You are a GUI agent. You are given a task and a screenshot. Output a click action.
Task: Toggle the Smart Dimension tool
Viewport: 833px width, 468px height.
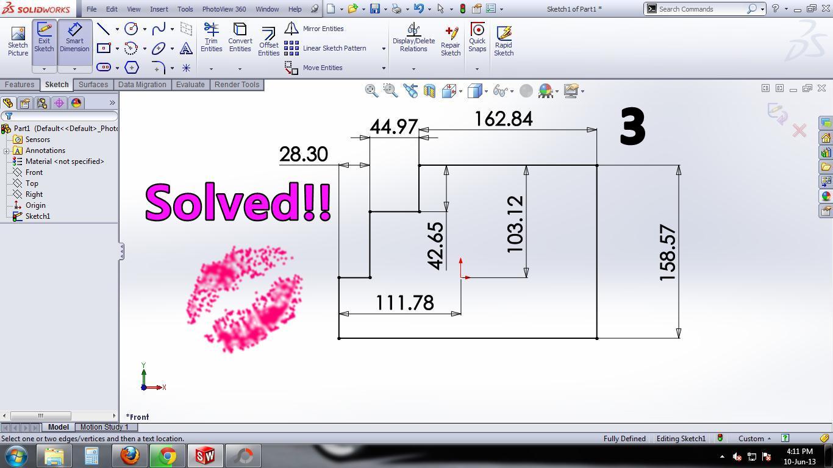coord(74,38)
